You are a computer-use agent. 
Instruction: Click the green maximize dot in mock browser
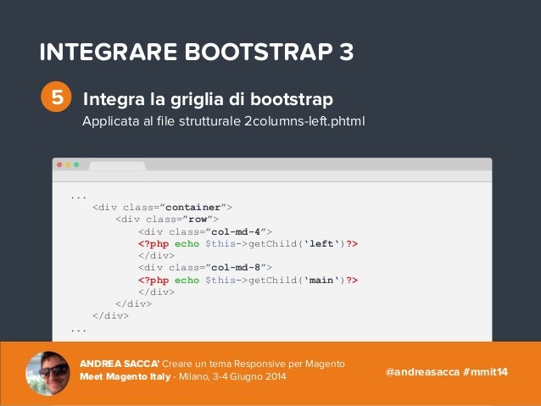(76, 165)
